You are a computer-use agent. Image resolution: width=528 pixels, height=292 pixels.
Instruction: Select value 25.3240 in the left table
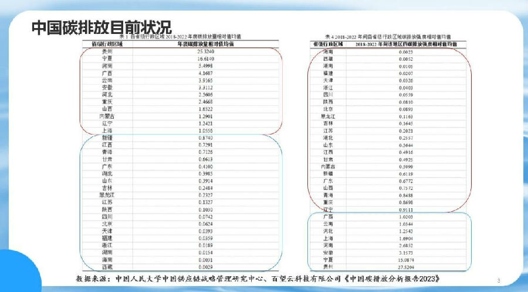click(x=204, y=51)
